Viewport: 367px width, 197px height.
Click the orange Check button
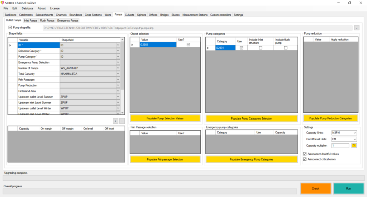[x=315, y=188]
